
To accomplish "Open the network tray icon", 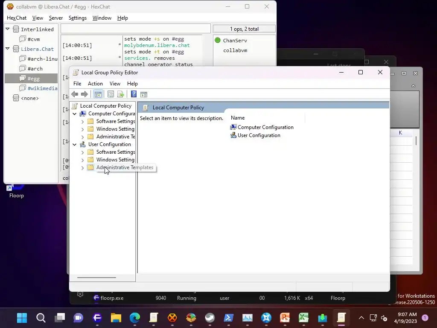I will [373, 318].
